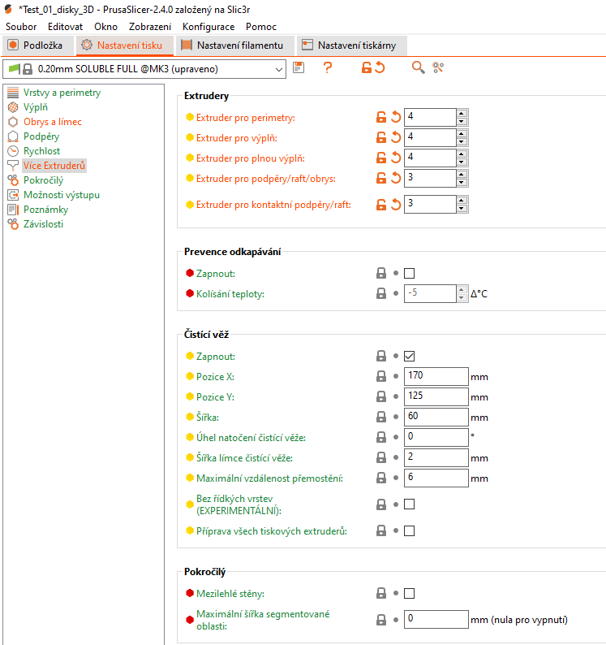Enable Mezilehlé stěny checkbox
Image resolution: width=606 pixels, height=645 pixels.
tap(409, 593)
